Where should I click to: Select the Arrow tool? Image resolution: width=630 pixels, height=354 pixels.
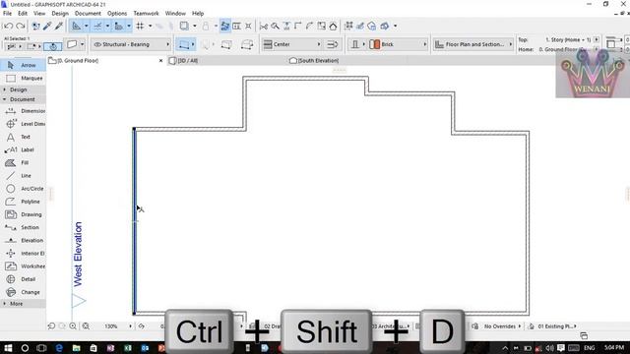[x=23, y=65]
